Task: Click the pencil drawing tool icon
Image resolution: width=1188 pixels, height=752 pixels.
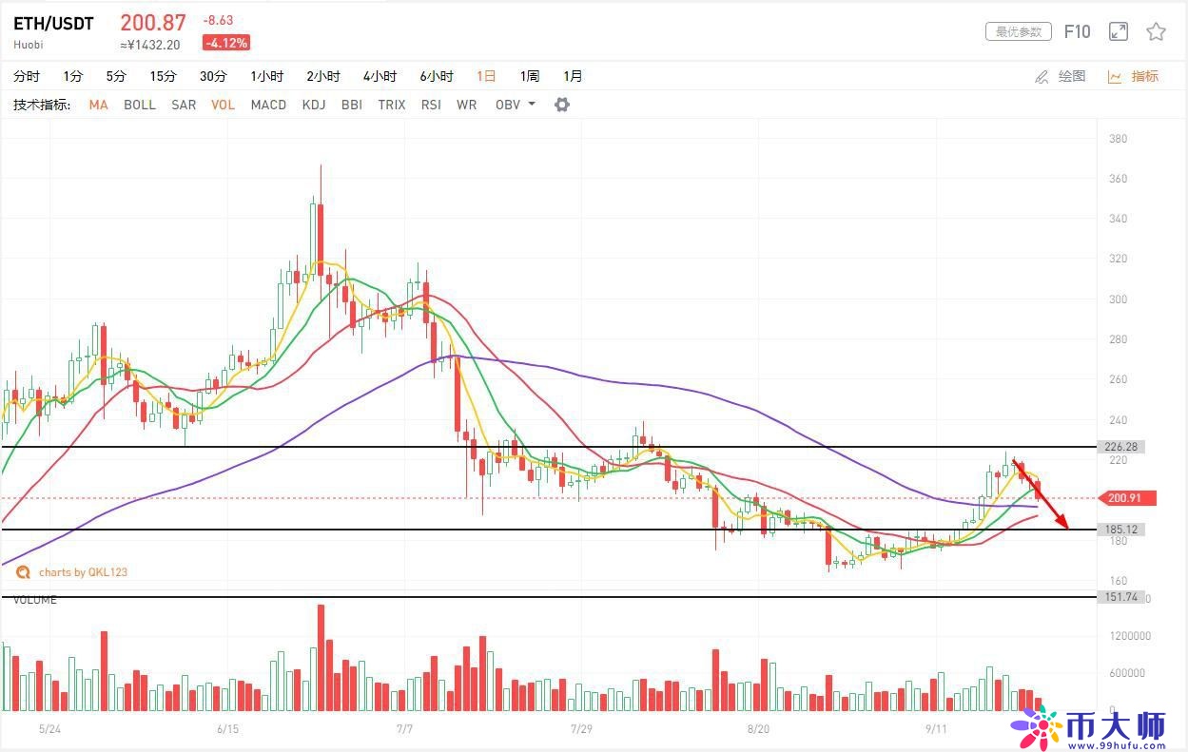Action: coord(1042,76)
